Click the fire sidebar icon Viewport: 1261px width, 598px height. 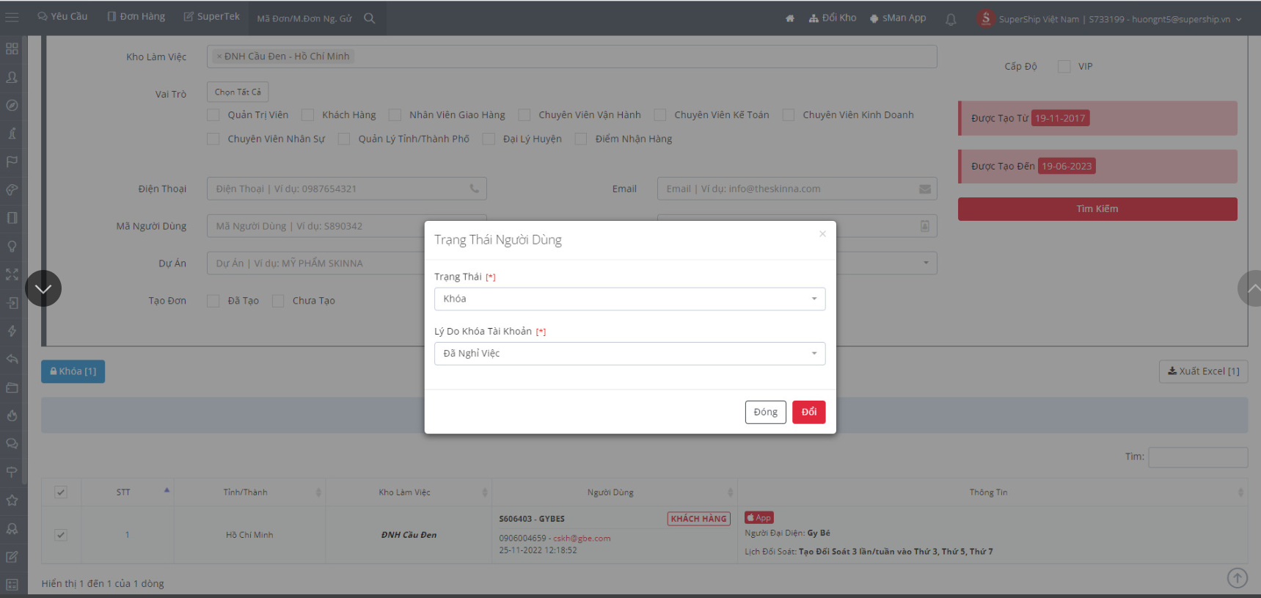pos(12,415)
